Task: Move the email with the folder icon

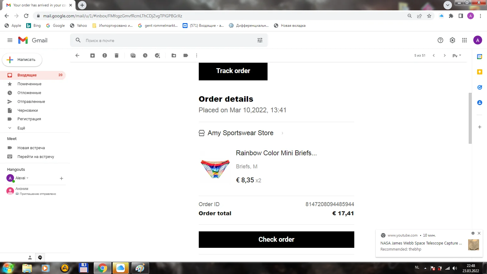Action: 174,55
